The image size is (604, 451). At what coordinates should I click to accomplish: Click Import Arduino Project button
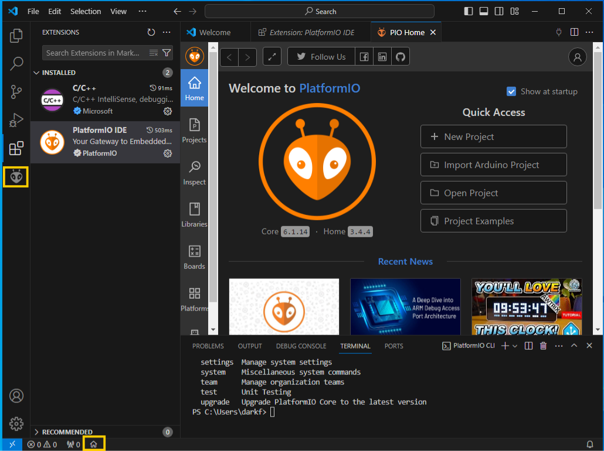pos(493,165)
